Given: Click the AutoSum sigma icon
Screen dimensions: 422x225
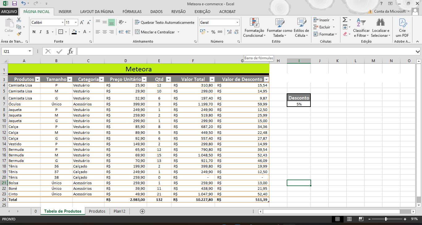Looking at the screenshot, I should tap(345, 20).
